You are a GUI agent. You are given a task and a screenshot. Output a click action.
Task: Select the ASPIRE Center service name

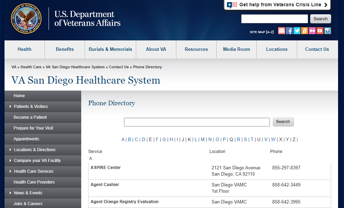106,167
